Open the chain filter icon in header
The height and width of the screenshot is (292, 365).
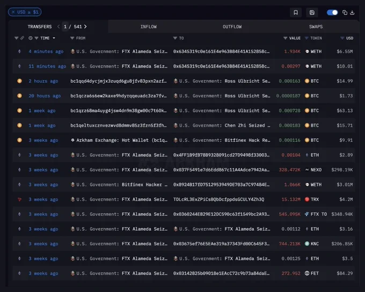pos(16,38)
